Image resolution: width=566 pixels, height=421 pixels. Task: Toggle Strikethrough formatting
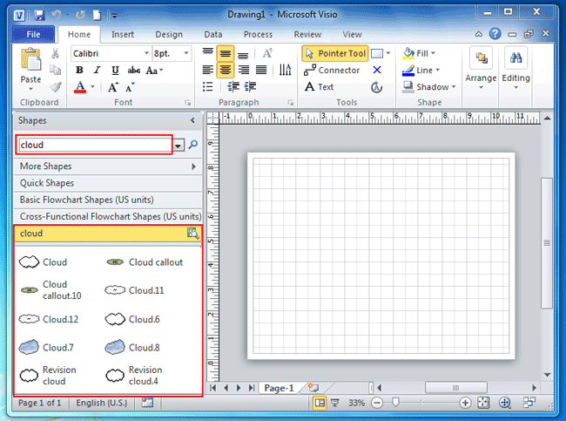click(133, 70)
